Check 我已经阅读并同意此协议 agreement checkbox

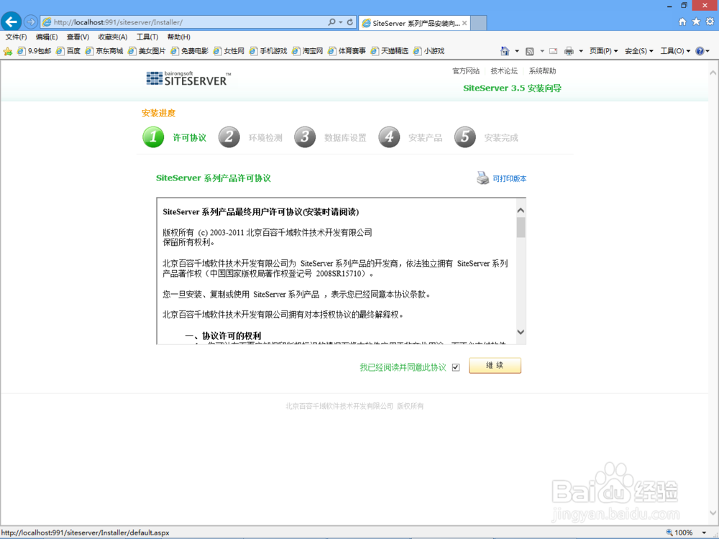click(x=456, y=366)
